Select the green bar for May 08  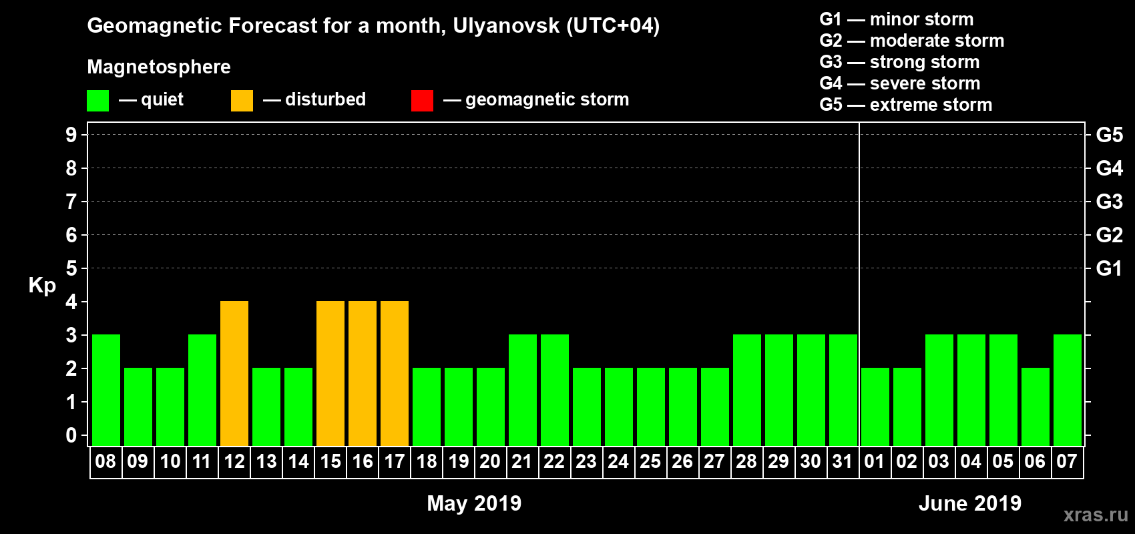click(106, 390)
